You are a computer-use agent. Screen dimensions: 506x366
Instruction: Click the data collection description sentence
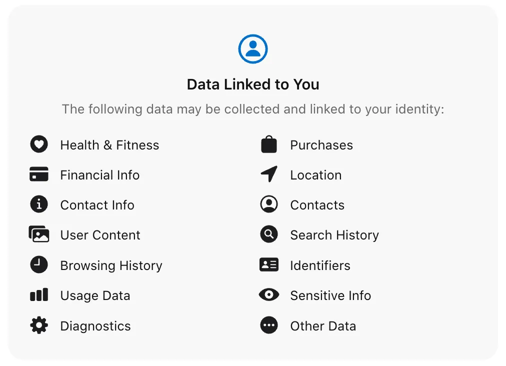point(253,109)
